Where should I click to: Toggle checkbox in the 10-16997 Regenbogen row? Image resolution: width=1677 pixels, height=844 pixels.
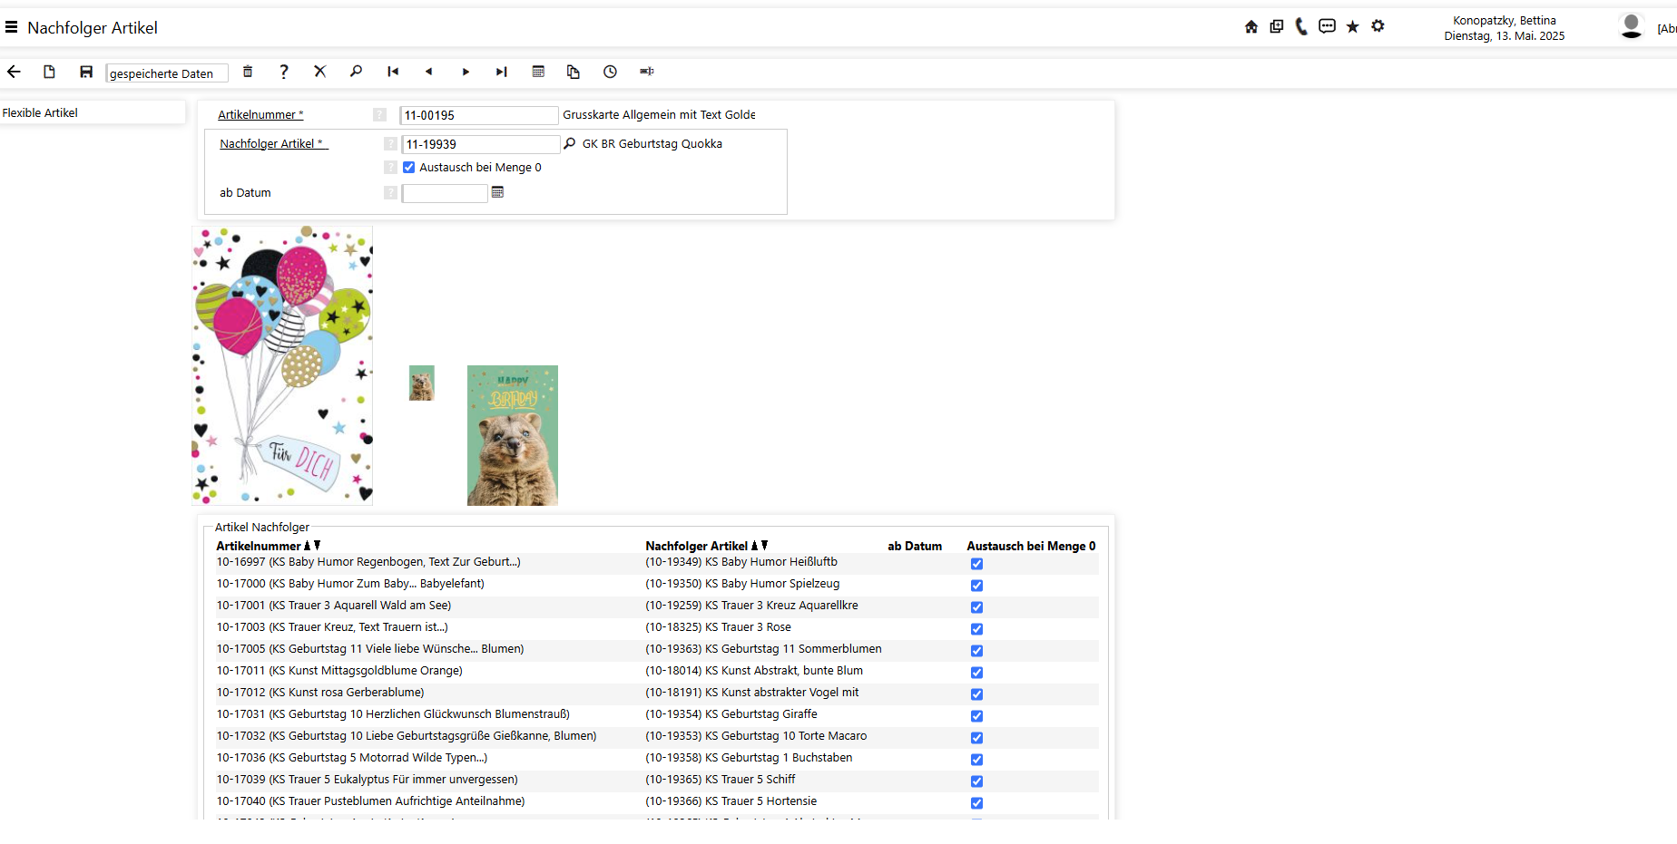(976, 564)
